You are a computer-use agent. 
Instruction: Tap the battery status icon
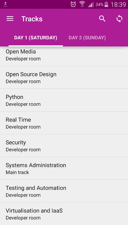[106, 4]
